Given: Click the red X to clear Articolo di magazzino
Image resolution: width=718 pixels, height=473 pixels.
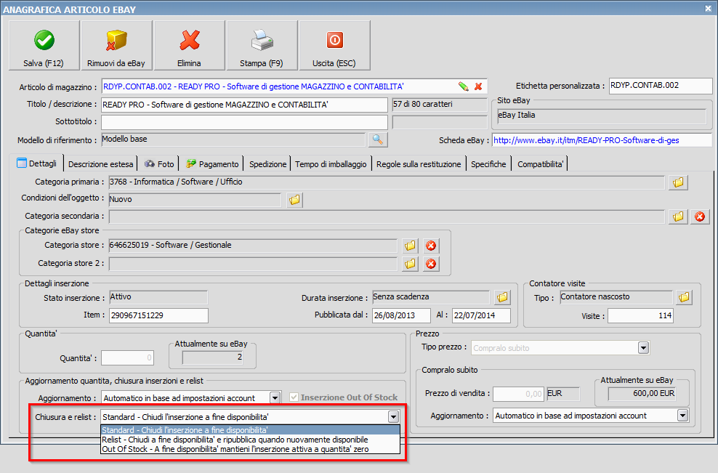Looking at the screenshot, I should [x=478, y=86].
